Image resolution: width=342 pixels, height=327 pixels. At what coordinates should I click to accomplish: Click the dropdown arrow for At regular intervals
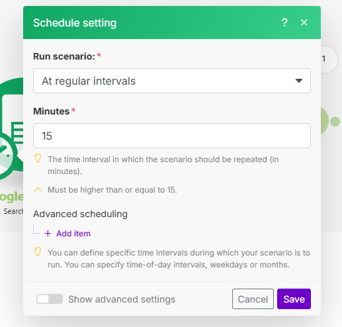299,81
